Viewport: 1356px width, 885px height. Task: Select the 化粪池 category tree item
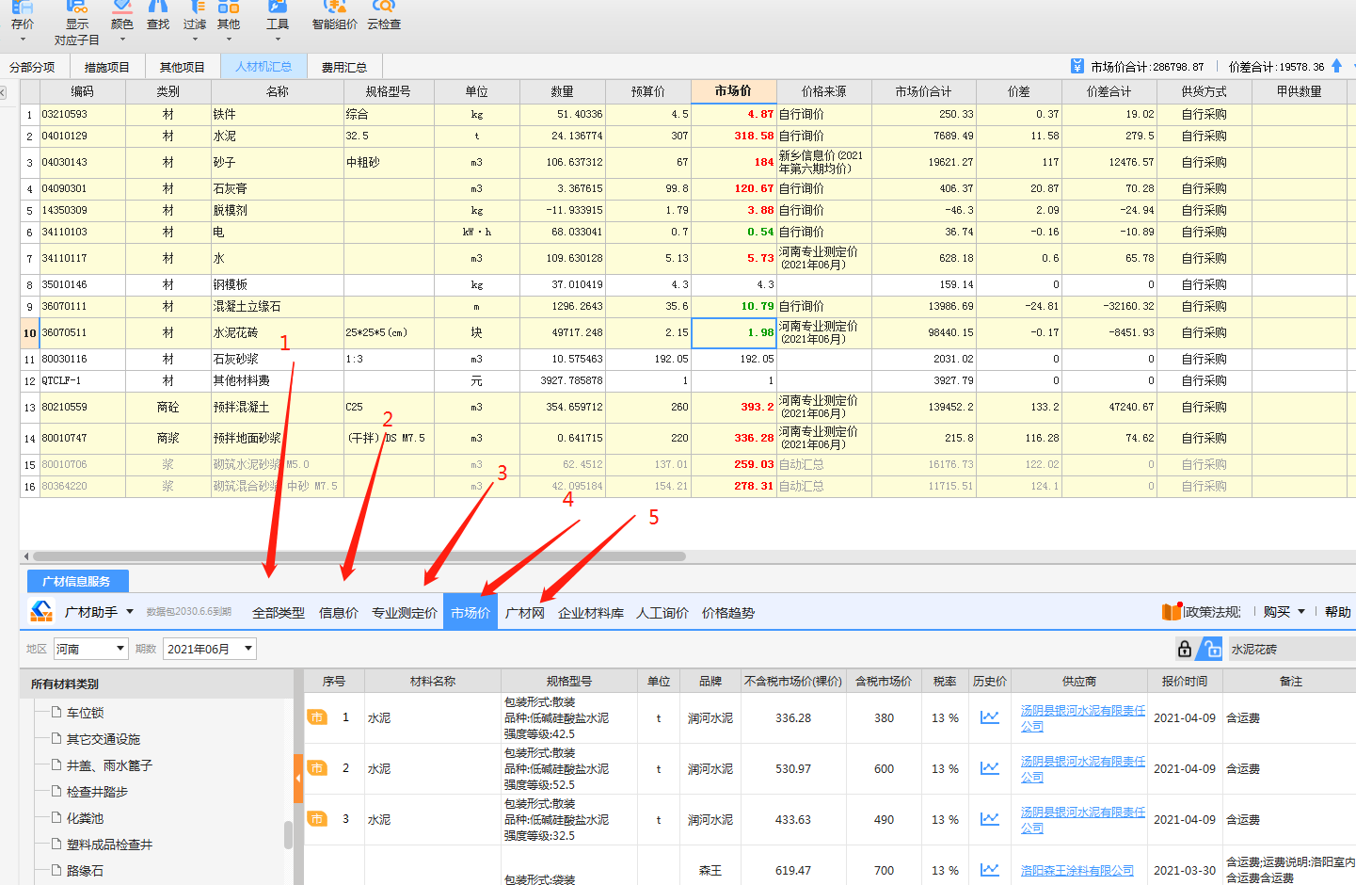point(86,818)
